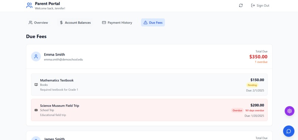
Task: Click the 'Due Fees' page heading
Action: tap(36, 36)
